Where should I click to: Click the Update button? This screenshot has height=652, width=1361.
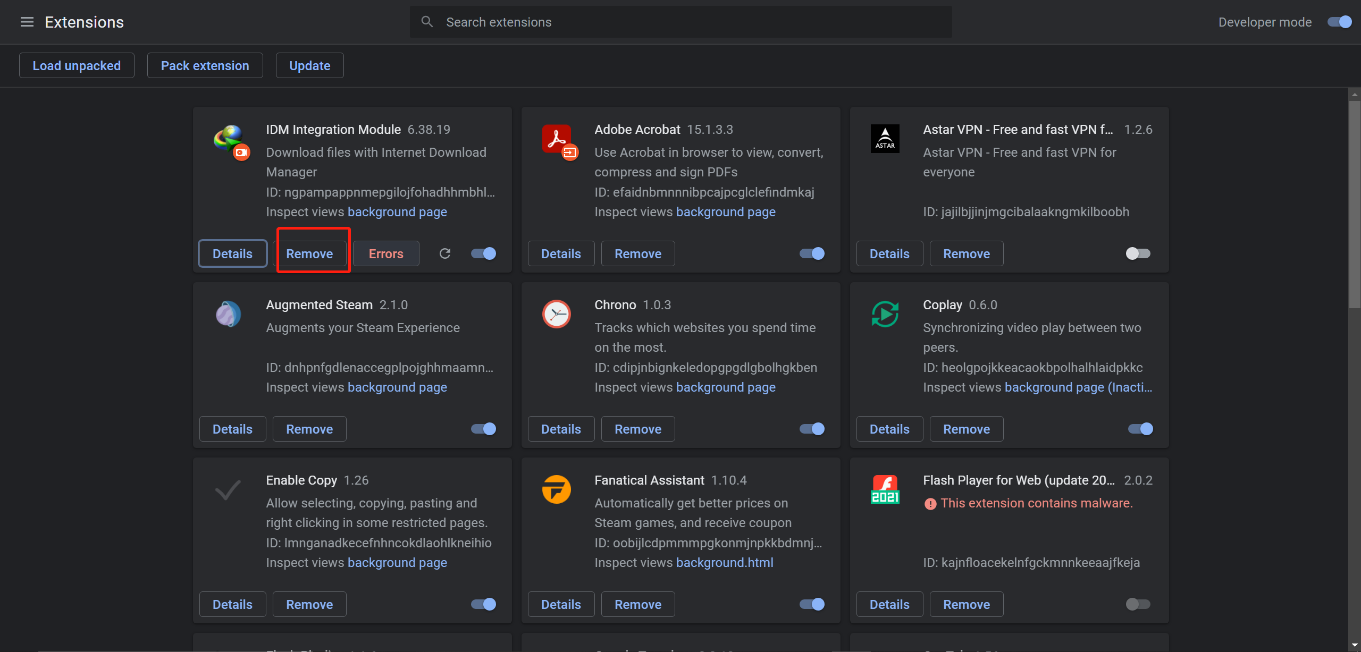309,65
